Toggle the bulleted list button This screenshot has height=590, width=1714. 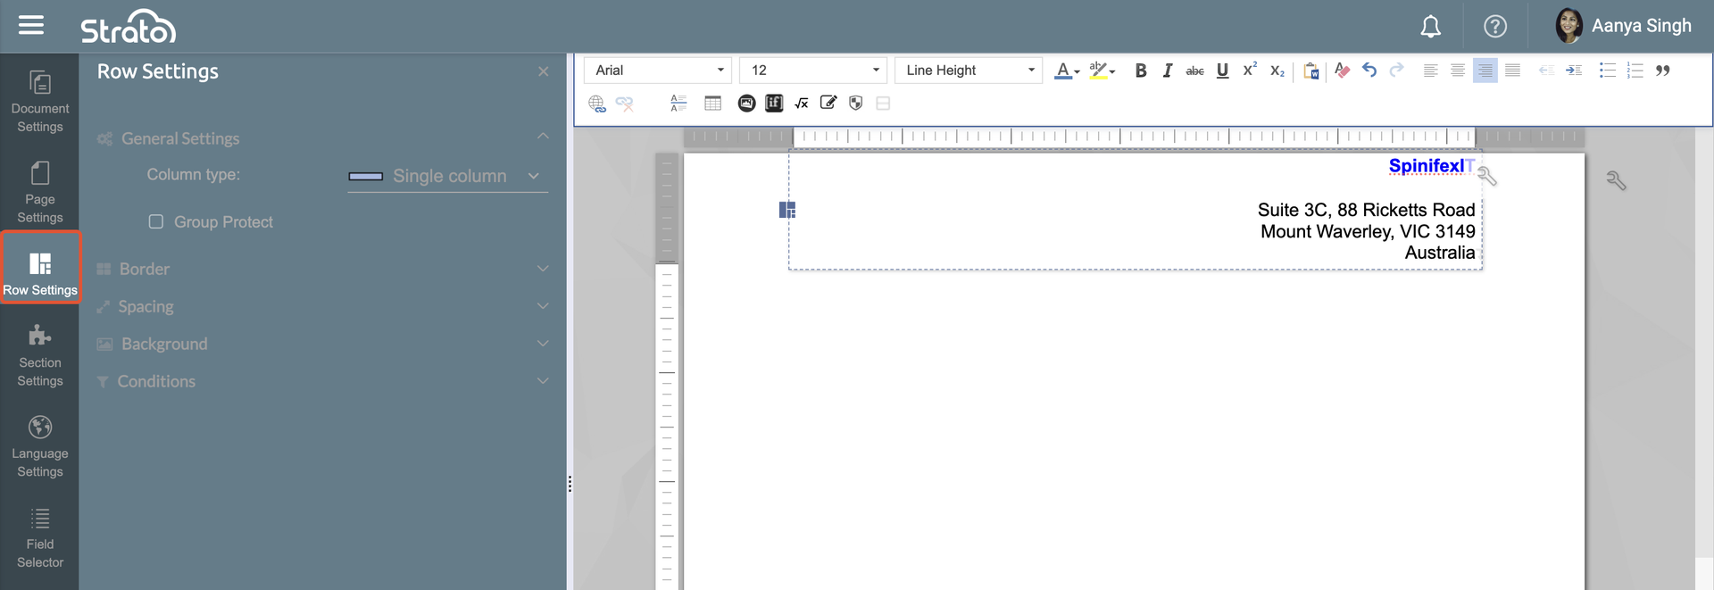point(1607,71)
